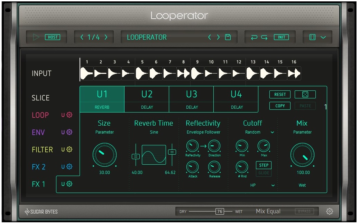
Task: Open the U3 DELAY tab
Action: (x=191, y=99)
